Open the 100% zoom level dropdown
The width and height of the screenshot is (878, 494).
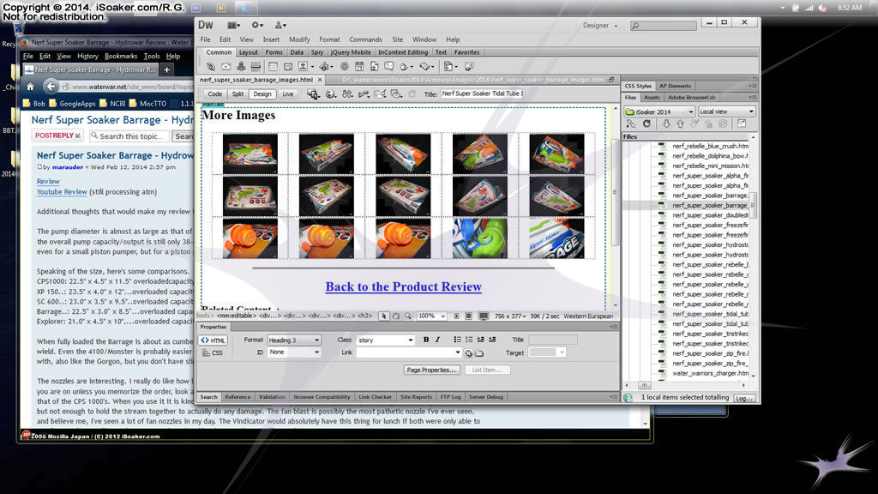[432, 316]
